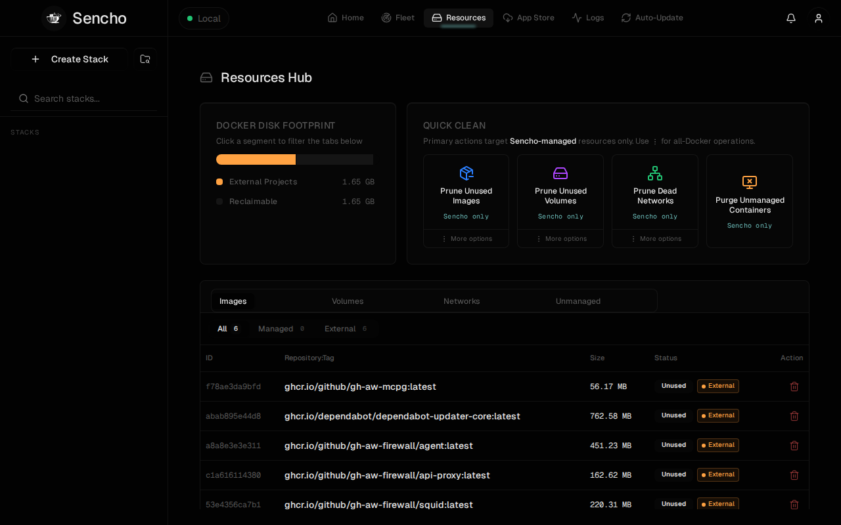Image resolution: width=841 pixels, height=525 pixels.
Task: Switch to the Volumes tab
Action: (348, 301)
